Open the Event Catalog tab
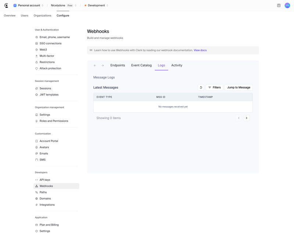This screenshot has width=294, height=242. pos(141,65)
